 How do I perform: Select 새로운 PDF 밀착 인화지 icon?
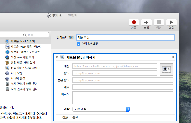pos(7,47)
